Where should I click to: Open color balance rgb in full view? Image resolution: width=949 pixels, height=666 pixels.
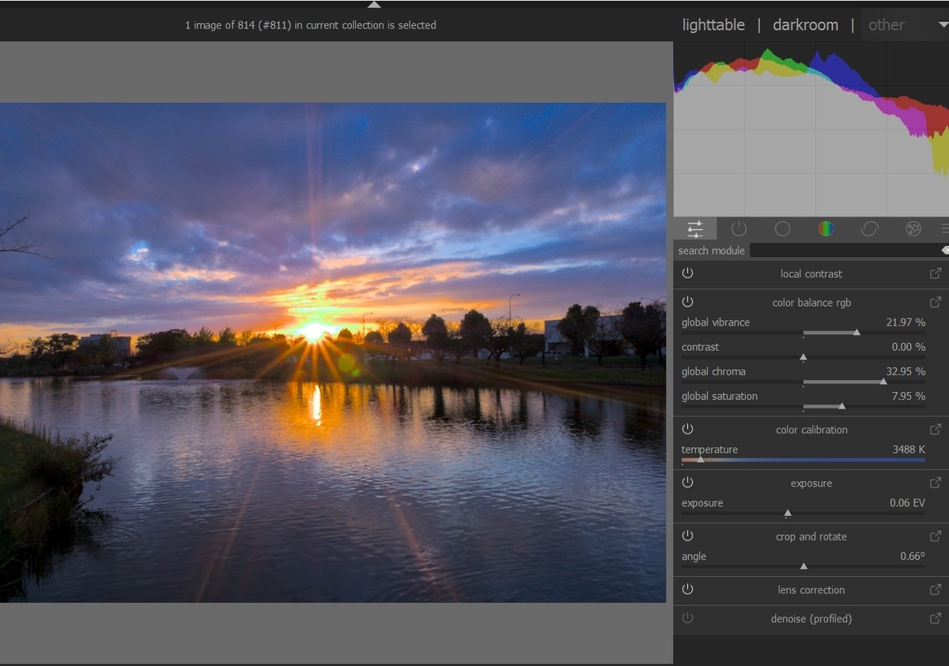pyautogui.click(x=936, y=302)
